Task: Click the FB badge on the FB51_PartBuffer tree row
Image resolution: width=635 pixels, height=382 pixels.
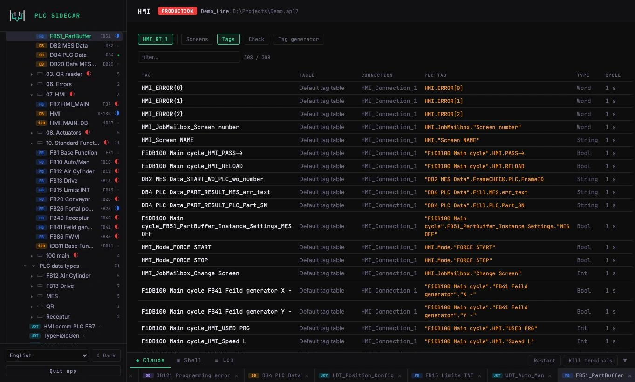Action: tap(41, 36)
